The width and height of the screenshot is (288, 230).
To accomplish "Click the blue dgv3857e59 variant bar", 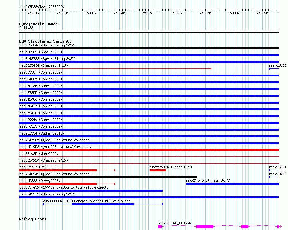I will point(91,191).
